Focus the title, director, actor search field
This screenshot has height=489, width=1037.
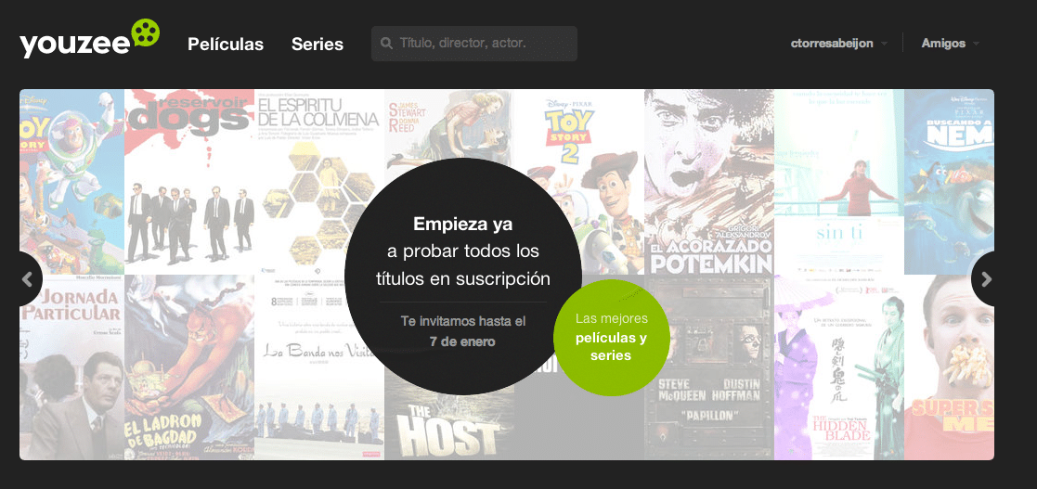click(x=474, y=44)
